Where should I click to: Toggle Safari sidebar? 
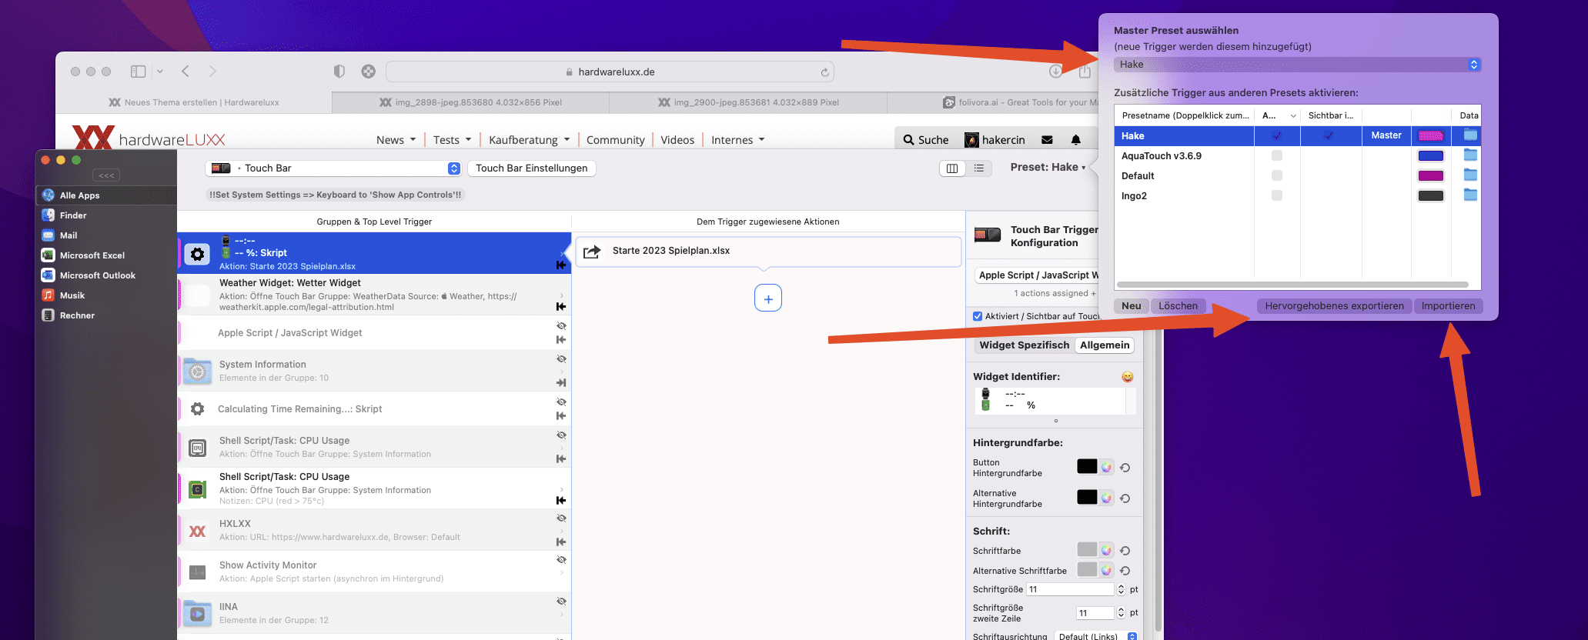point(139,72)
